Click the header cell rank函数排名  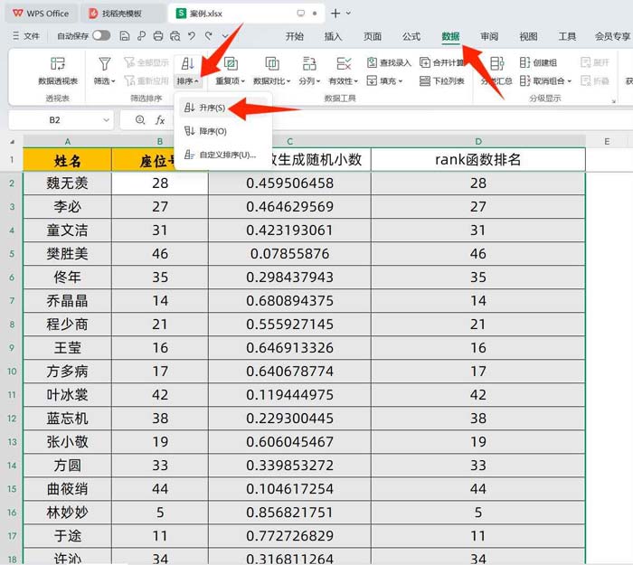click(x=478, y=160)
